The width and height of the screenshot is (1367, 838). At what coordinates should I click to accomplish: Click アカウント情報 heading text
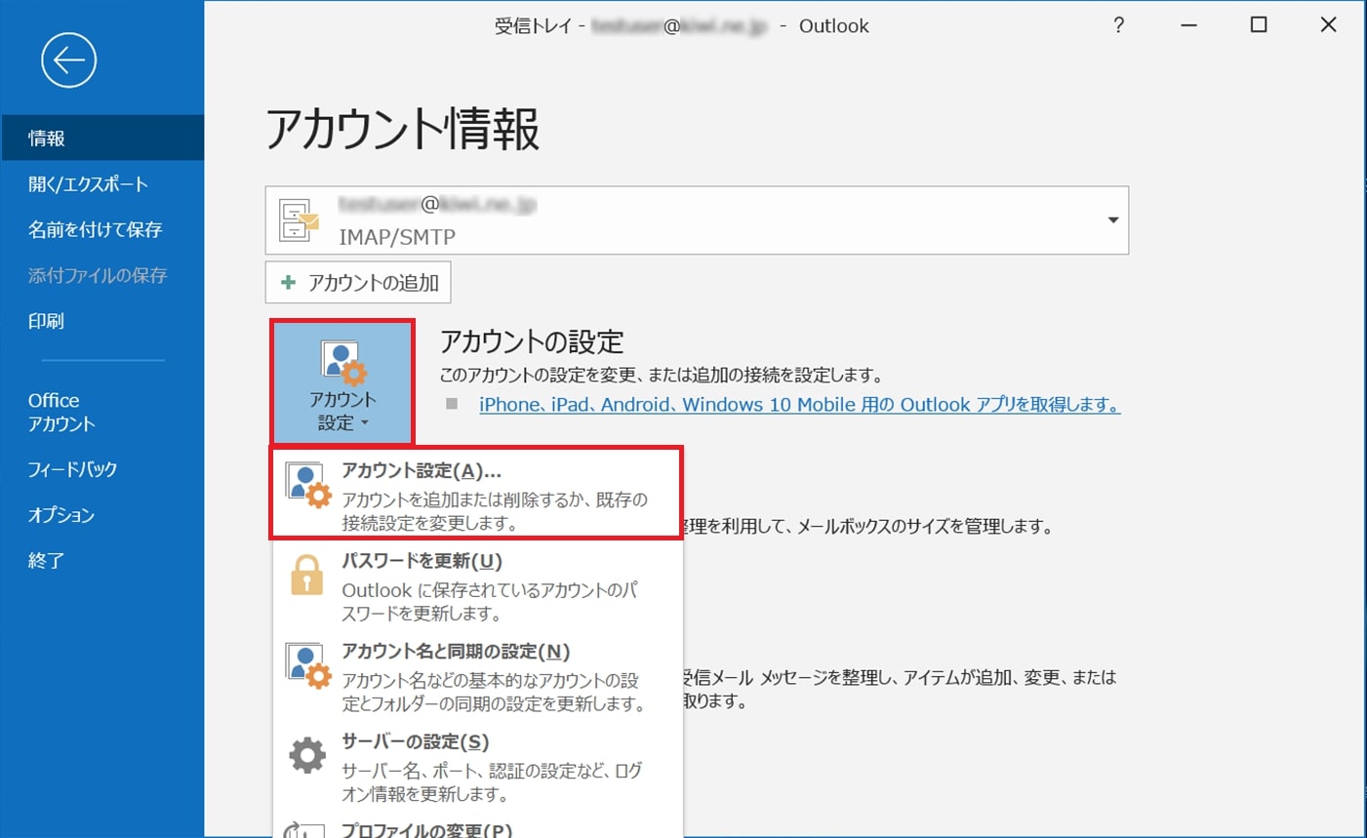click(402, 130)
